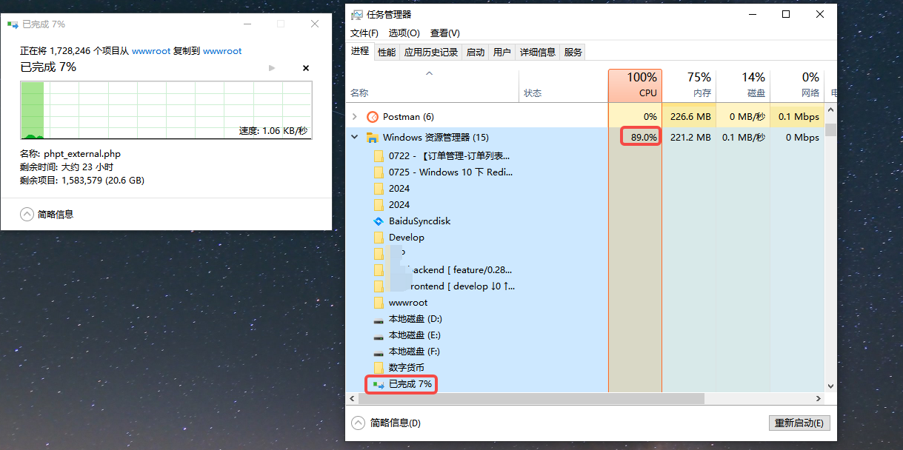Open source wwwroot link in copy dialog
Viewport: 903px width, 450px height.
pyautogui.click(x=151, y=51)
